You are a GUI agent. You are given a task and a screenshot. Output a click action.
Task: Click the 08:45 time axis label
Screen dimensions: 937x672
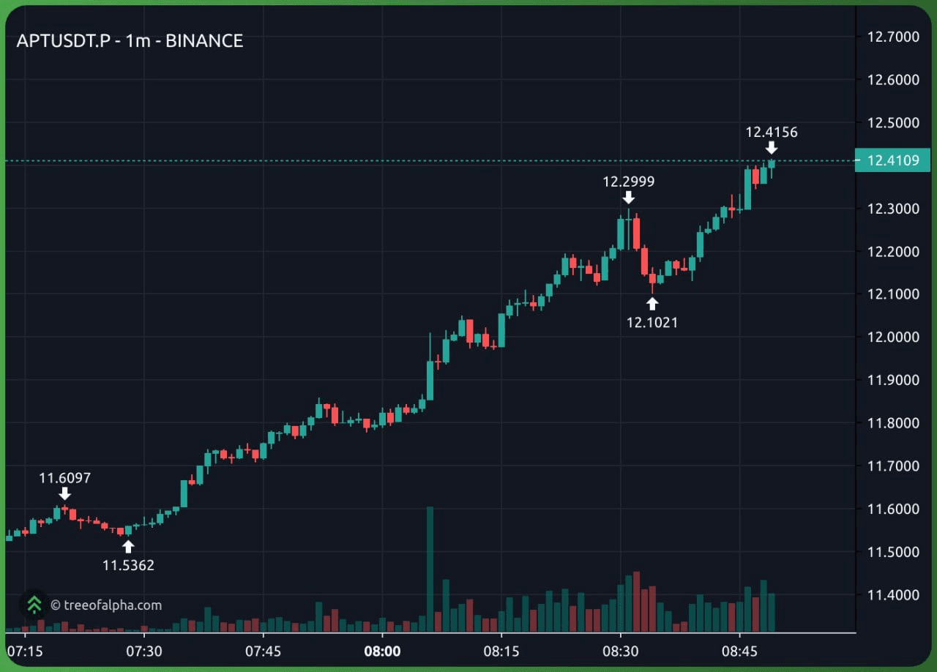pos(739,651)
